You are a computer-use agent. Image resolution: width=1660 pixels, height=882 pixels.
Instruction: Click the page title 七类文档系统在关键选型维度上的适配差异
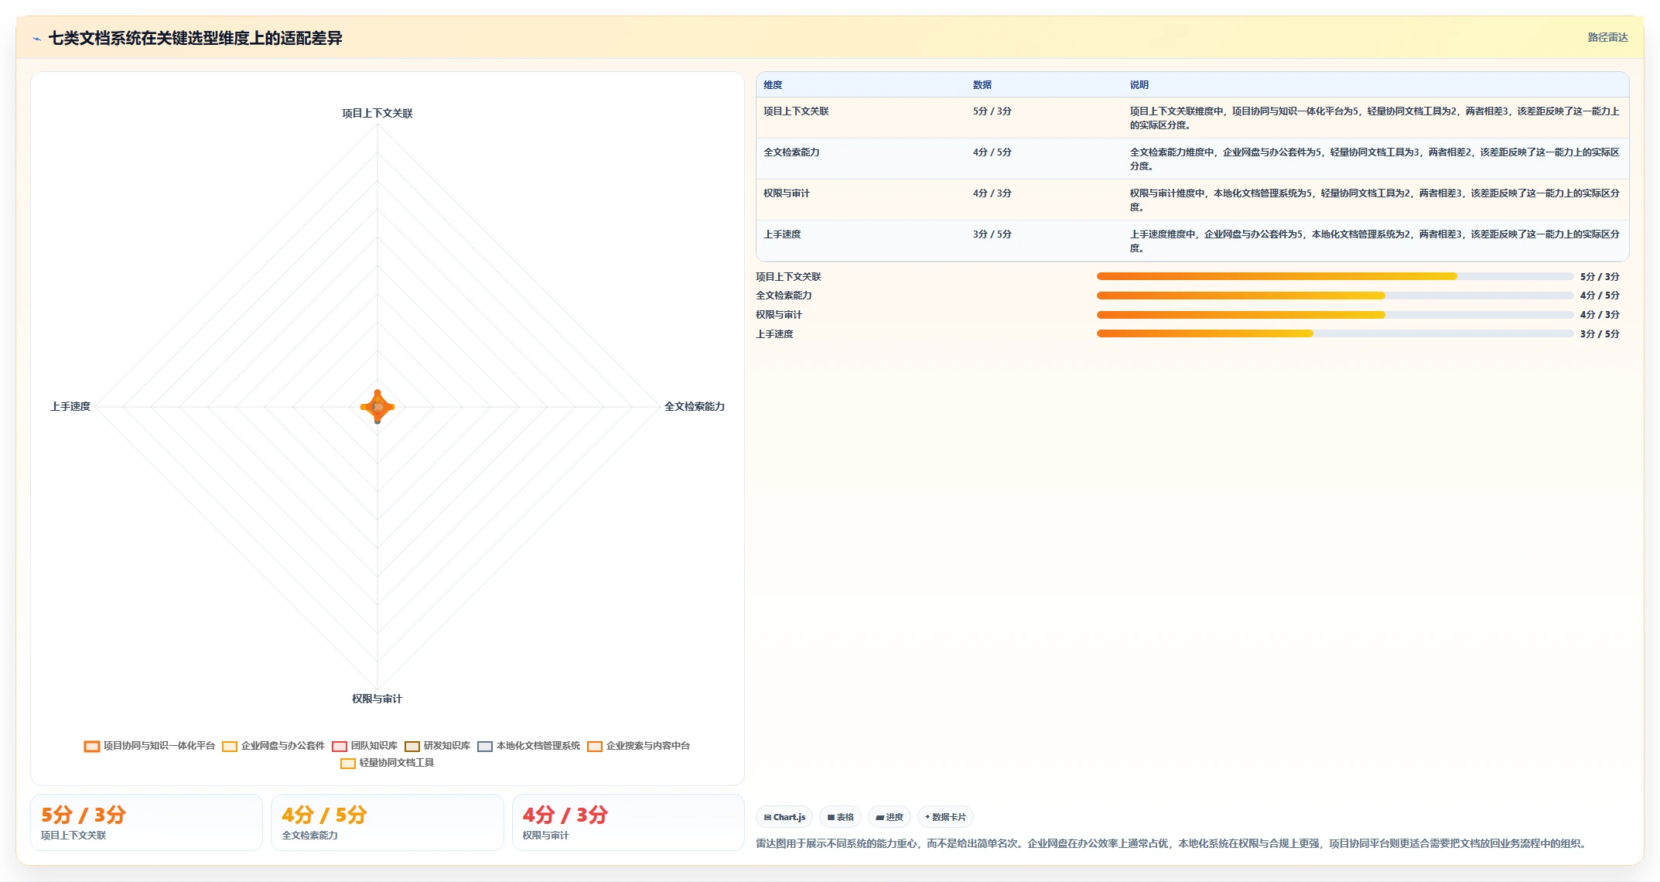(x=195, y=38)
